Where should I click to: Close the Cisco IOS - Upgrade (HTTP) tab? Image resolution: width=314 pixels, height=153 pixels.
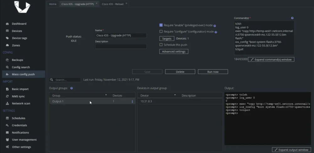click(96, 3)
